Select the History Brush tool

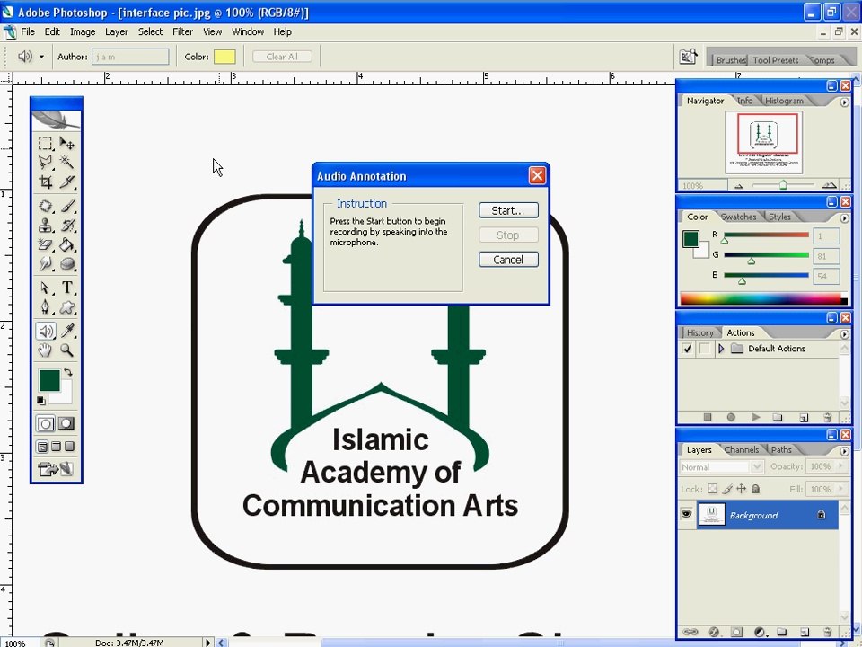click(x=67, y=225)
